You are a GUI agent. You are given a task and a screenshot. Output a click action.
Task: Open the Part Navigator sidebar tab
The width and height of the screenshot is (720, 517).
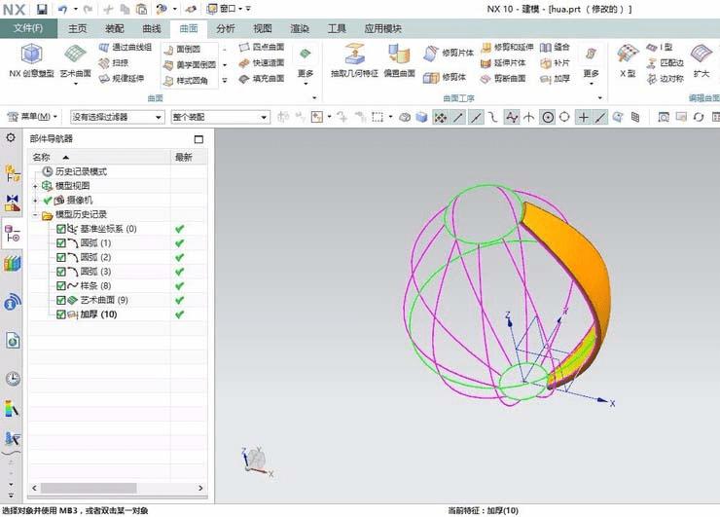tap(13, 234)
